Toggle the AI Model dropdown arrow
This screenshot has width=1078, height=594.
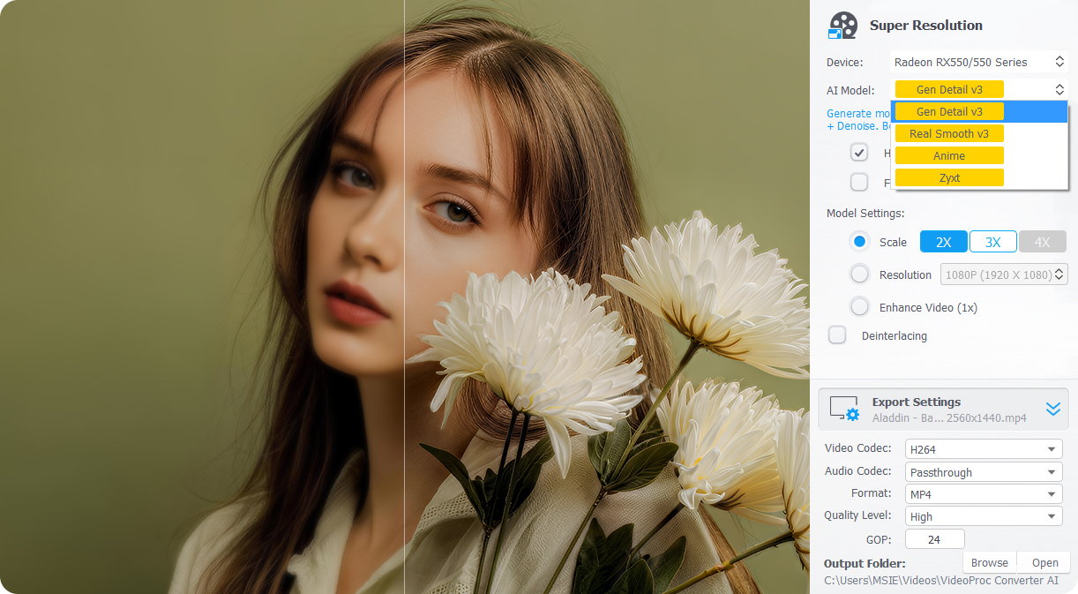click(1059, 89)
